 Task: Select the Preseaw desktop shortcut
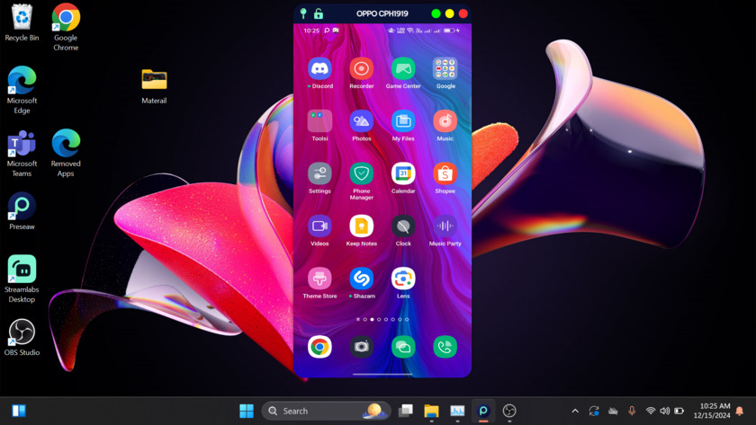[x=22, y=211]
